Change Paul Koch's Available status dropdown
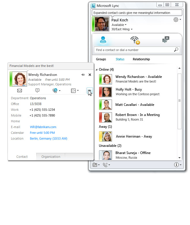 119,25
